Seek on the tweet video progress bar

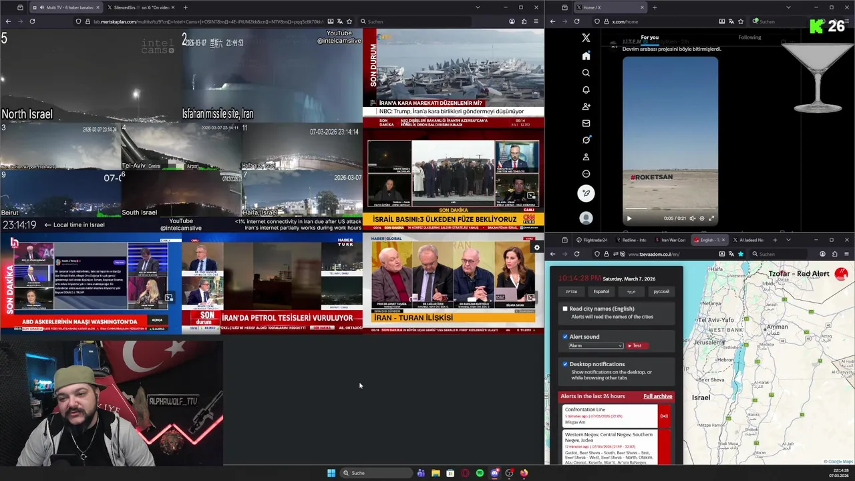(x=670, y=210)
